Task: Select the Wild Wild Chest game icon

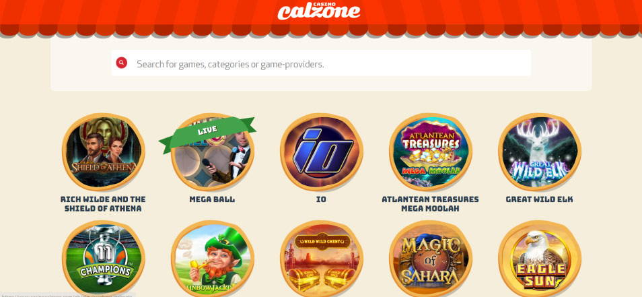Action: (x=322, y=259)
